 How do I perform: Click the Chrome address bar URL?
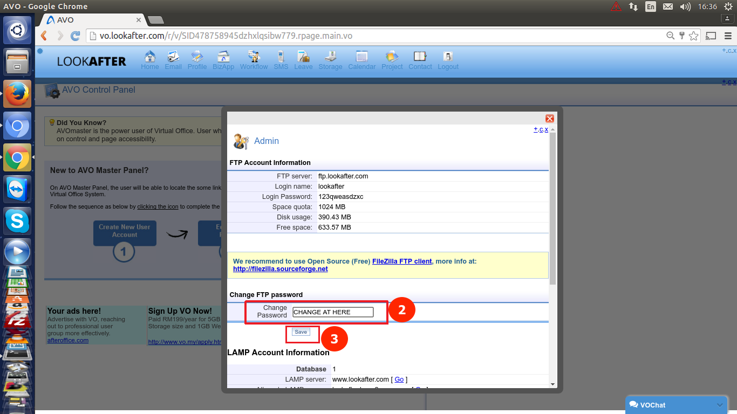(x=226, y=36)
